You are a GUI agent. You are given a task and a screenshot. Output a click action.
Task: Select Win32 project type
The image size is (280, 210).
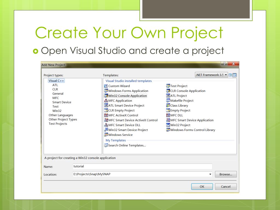[57, 111]
